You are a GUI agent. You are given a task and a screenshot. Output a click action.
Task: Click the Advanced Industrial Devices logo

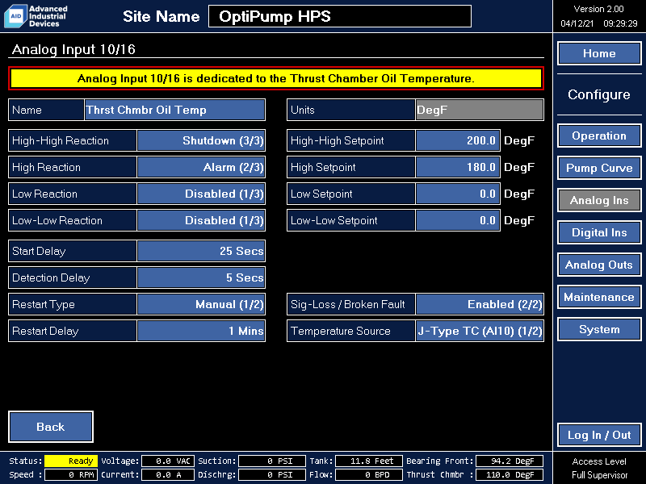coord(36,16)
